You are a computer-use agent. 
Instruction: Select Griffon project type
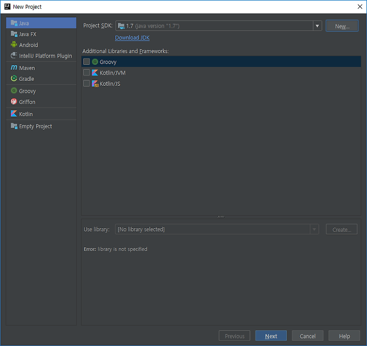(x=41, y=102)
